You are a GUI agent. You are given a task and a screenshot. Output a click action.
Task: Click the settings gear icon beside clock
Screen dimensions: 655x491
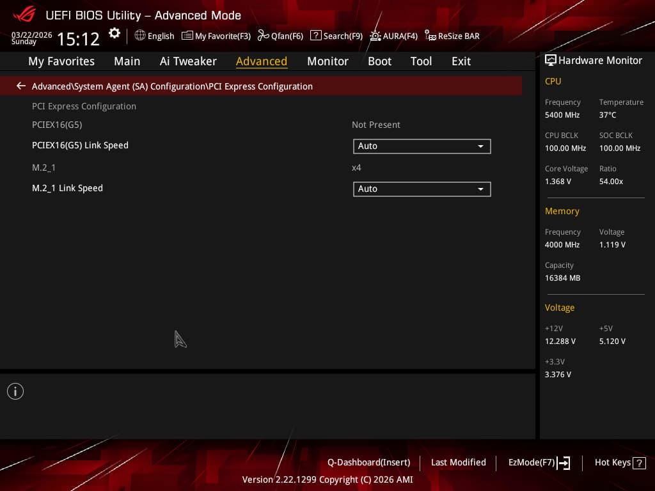[x=114, y=33]
